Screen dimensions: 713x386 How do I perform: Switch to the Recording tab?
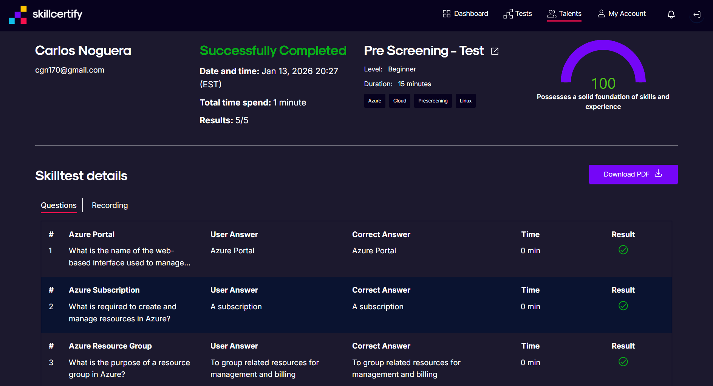pos(110,205)
